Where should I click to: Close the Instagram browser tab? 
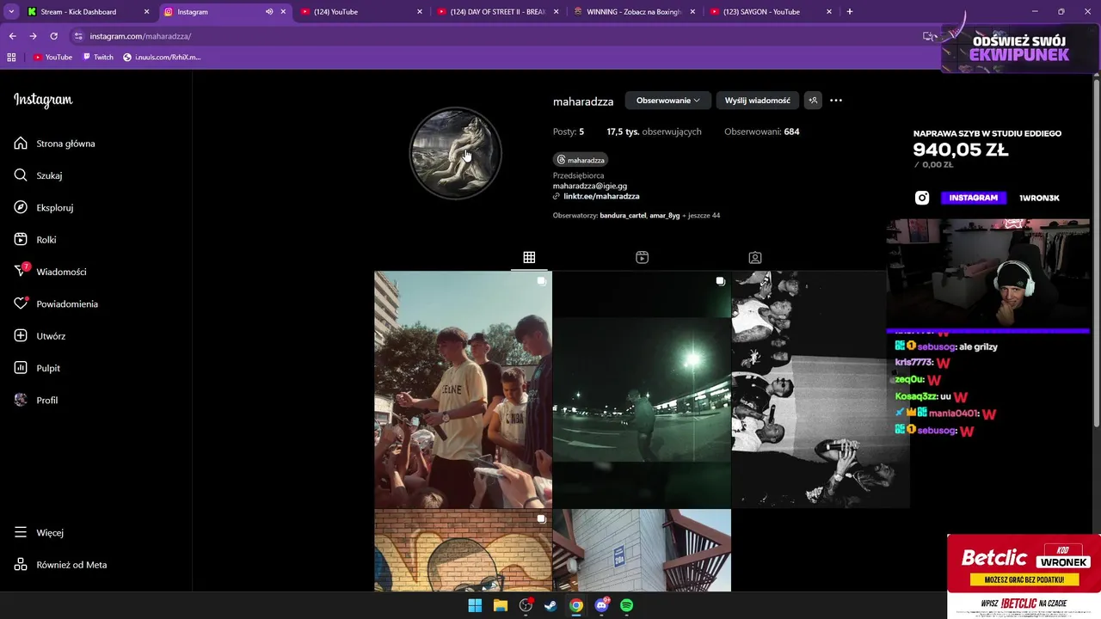(x=283, y=12)
